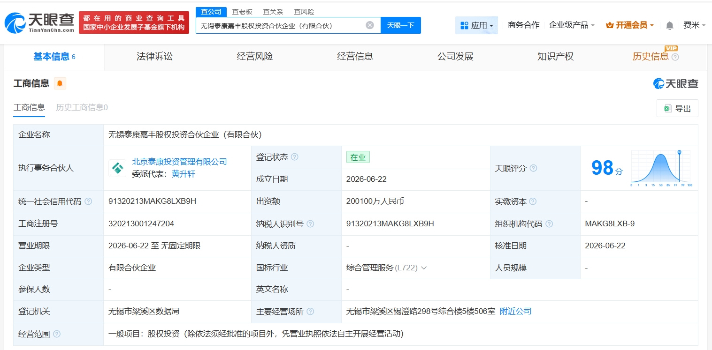Click the help icon next to 登记状态

pyautogui.click(x=295, y=157)
